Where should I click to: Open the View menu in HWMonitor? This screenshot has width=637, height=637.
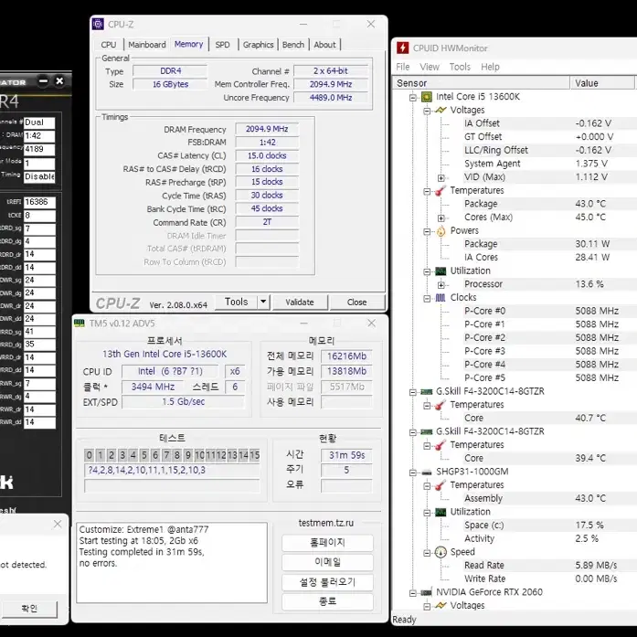430,67
